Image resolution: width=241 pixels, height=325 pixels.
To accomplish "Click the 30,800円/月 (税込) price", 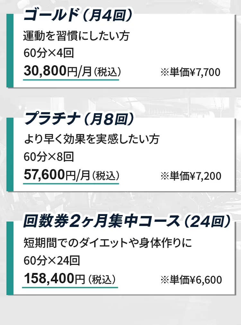I will pyautogui.click(x=72, y=71).
